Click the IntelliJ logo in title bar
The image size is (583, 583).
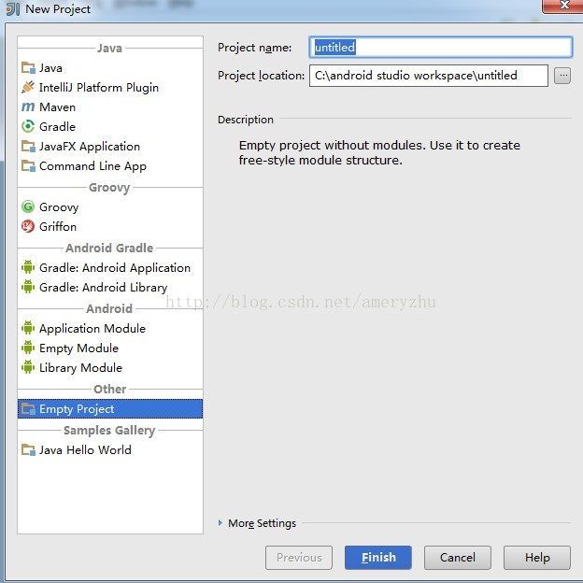click(x=13, y=9)
